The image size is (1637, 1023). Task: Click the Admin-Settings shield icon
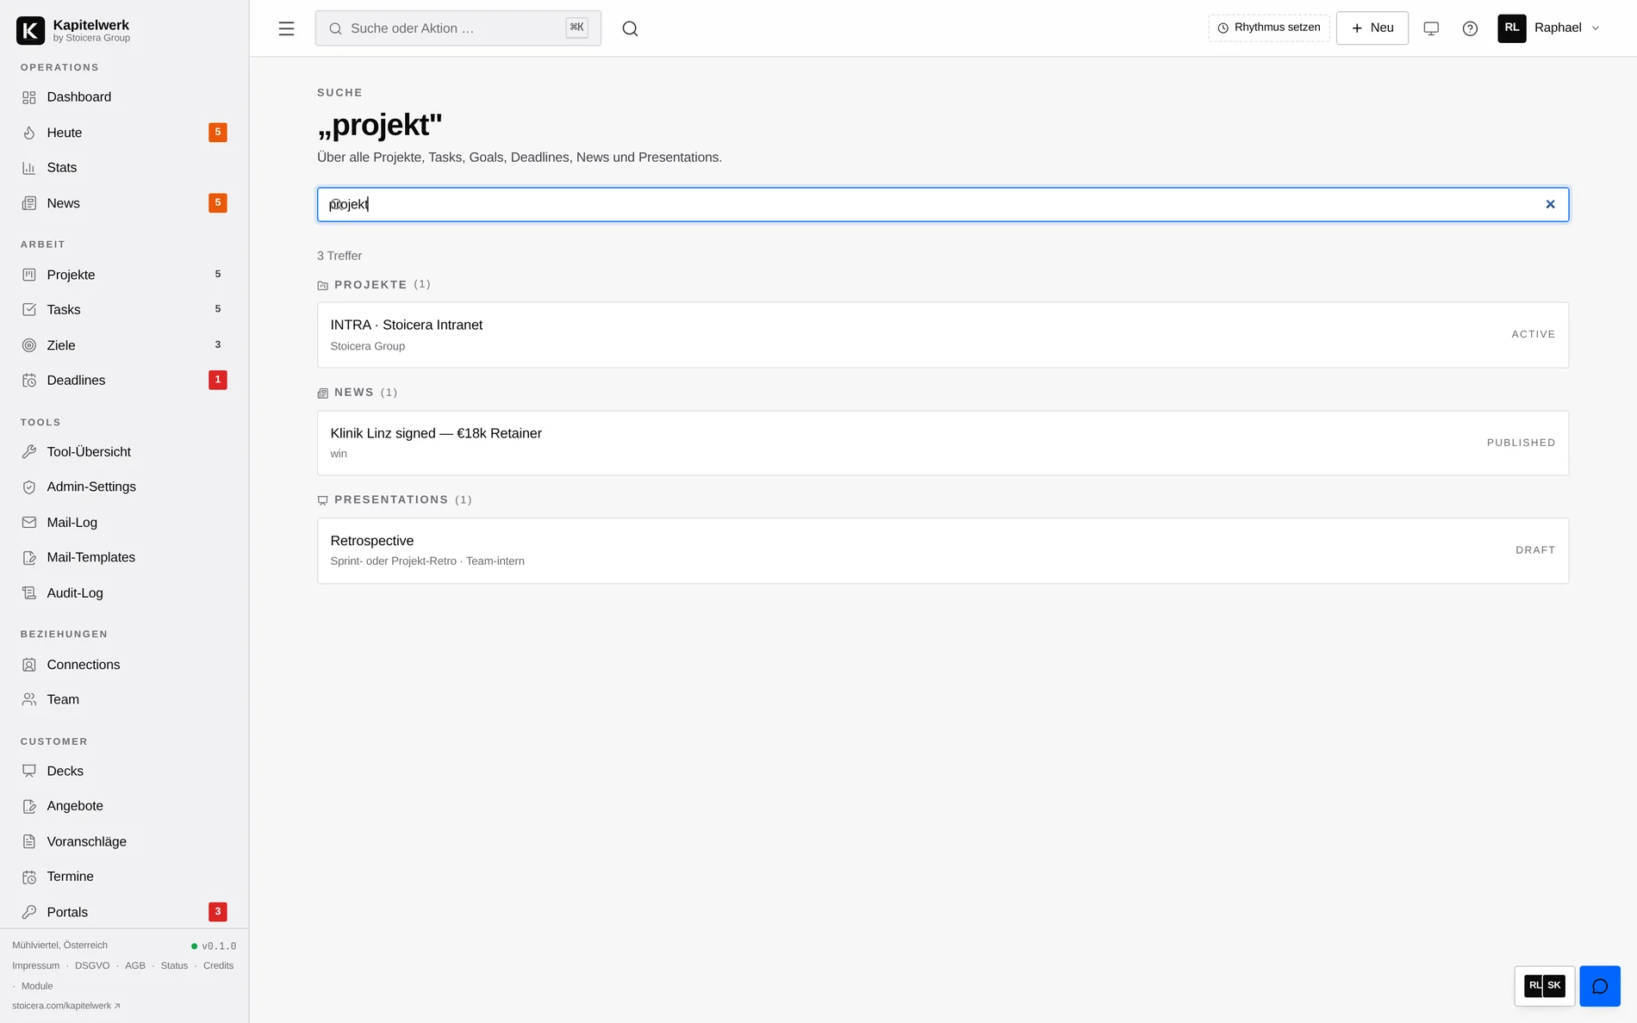coord(29,487)
